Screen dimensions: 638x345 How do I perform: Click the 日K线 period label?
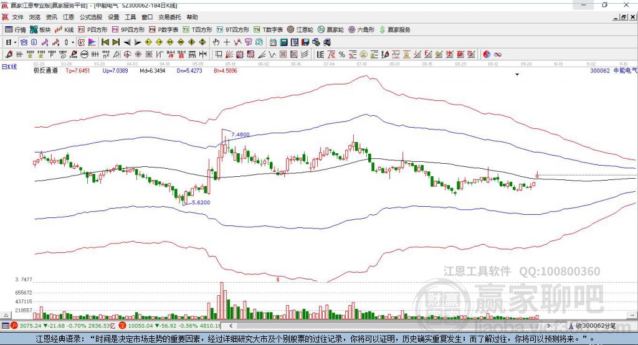9,67
